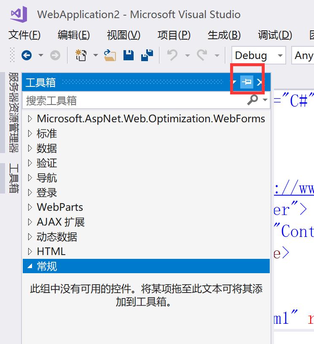Viewport: 314px width, 344px height.
Task: Expand the 数据 toolbox group
Action: point(30,148)
